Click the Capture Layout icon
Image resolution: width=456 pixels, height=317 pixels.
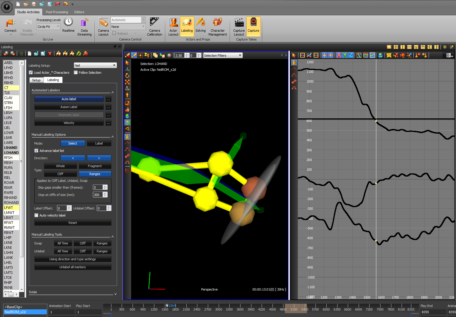239,24
